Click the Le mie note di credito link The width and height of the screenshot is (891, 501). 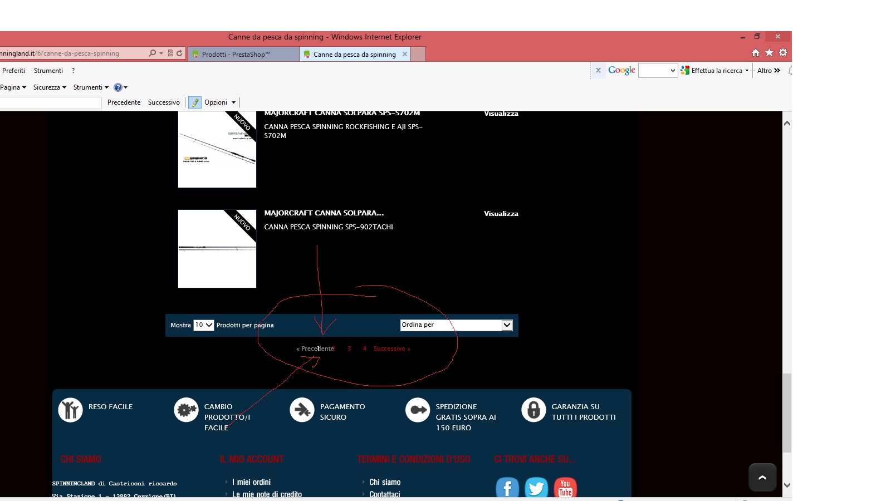(x=267, y=494)
